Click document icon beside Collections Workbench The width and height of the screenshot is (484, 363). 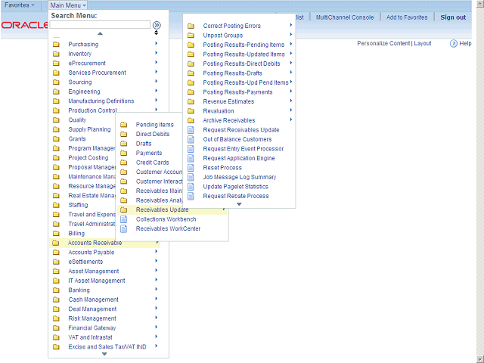(124, 219)
